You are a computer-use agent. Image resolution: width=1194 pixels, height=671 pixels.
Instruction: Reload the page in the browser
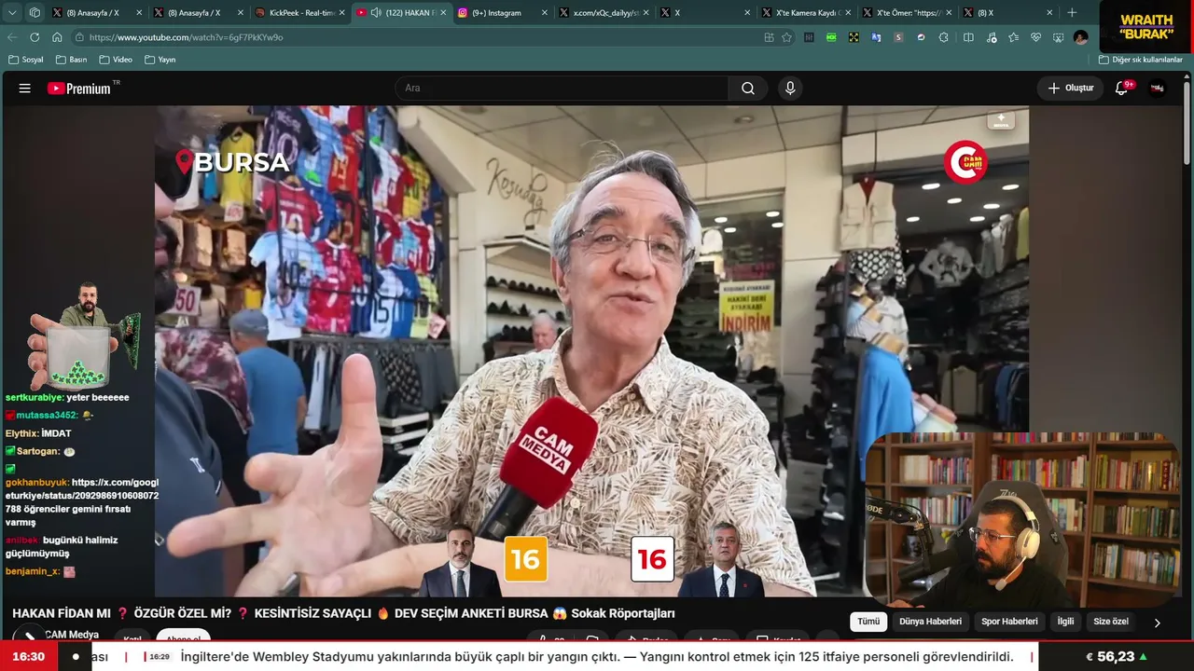pos(35,37)
